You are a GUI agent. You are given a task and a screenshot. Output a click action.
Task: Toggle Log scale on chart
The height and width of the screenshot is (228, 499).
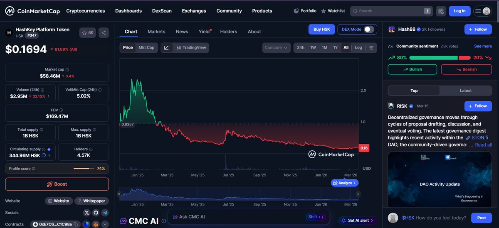coord(358,47)
